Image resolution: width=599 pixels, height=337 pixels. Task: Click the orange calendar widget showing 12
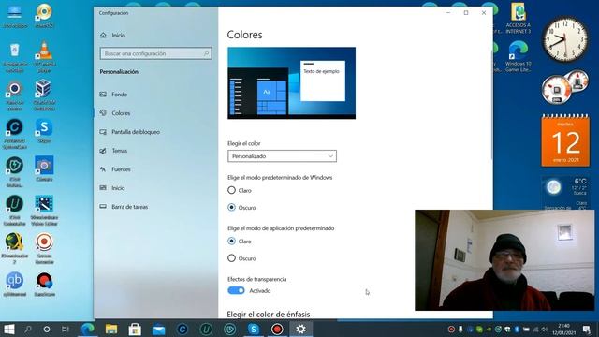click(565, 140)
